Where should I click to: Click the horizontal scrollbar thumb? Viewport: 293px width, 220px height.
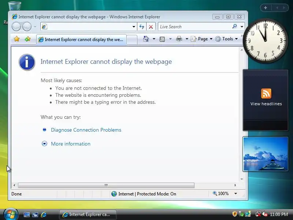pos(106,185)
